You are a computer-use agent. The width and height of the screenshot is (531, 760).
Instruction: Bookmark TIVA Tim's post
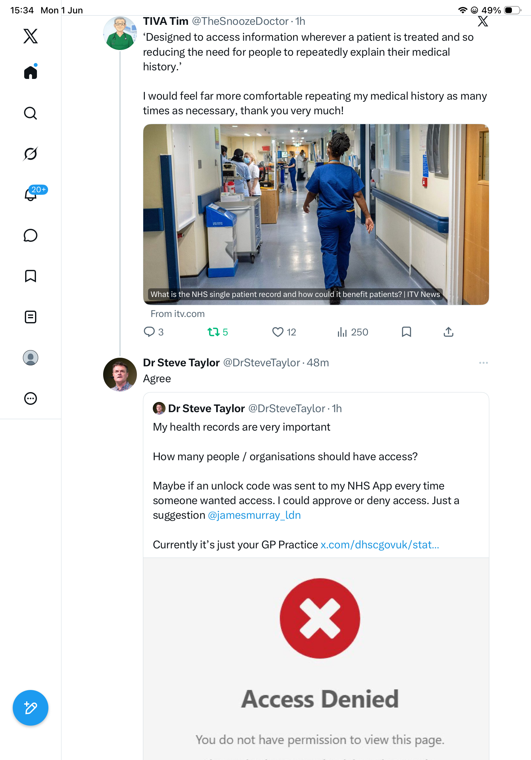point(406,332)
